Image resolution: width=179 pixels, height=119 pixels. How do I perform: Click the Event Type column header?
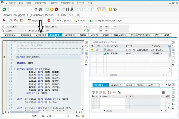pos(116,46)
